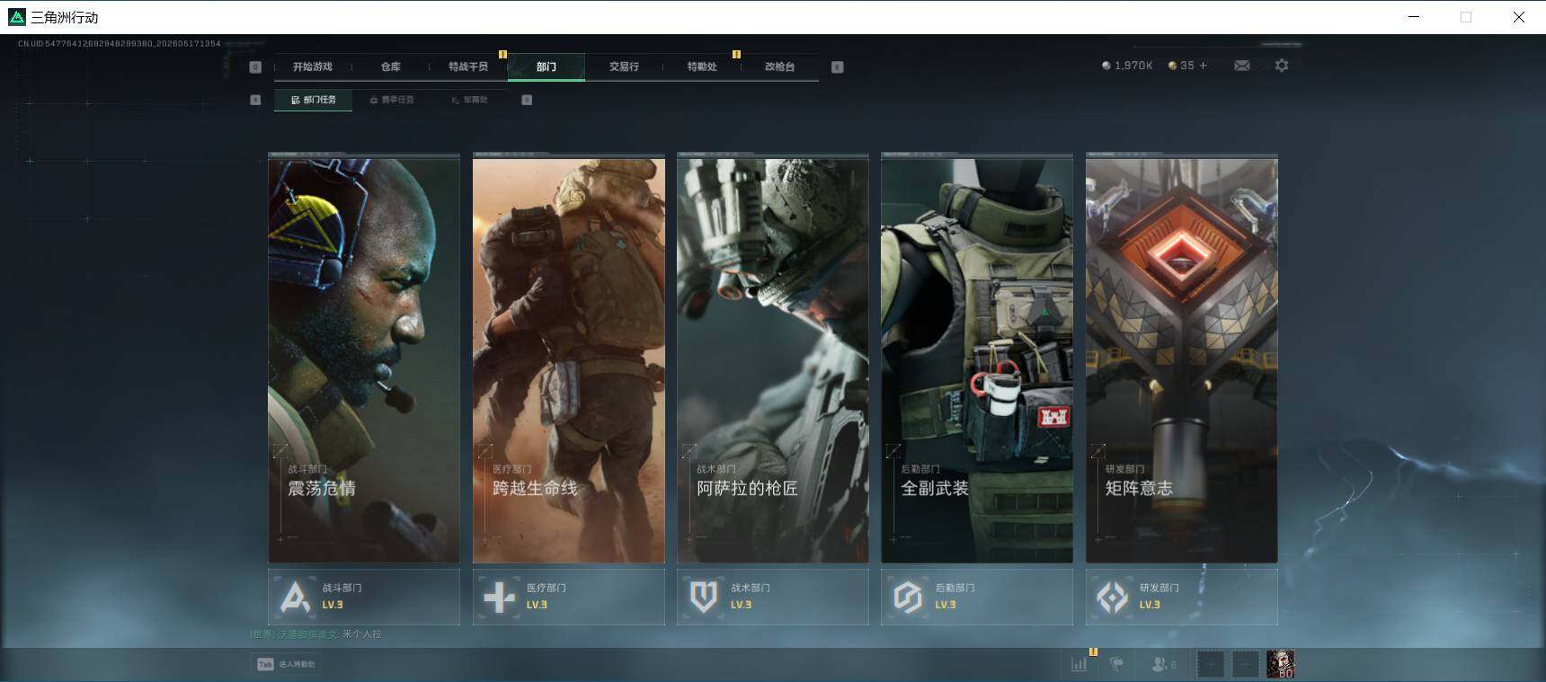Click the E key next-tab icon
1546x682 pixels.
click(837, 66)
